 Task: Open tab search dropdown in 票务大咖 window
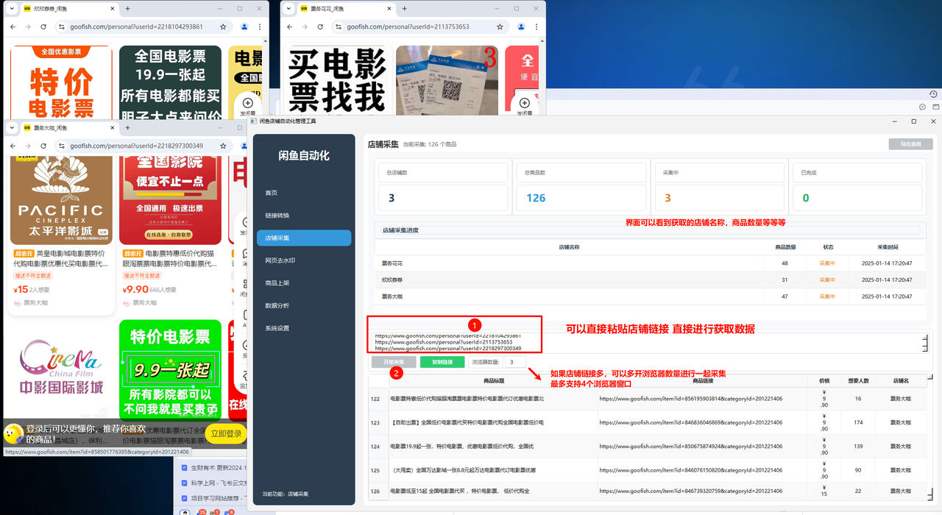point(12,128)
